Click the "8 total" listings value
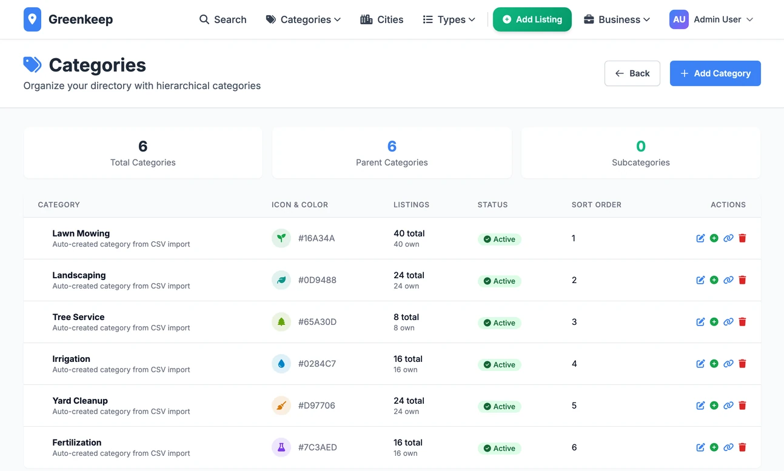The image size is (784, 471). click(406, 317)
